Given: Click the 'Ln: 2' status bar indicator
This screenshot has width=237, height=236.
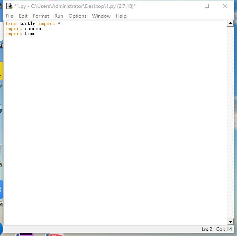Looking at the screenshot, I should tap(207, 229).
